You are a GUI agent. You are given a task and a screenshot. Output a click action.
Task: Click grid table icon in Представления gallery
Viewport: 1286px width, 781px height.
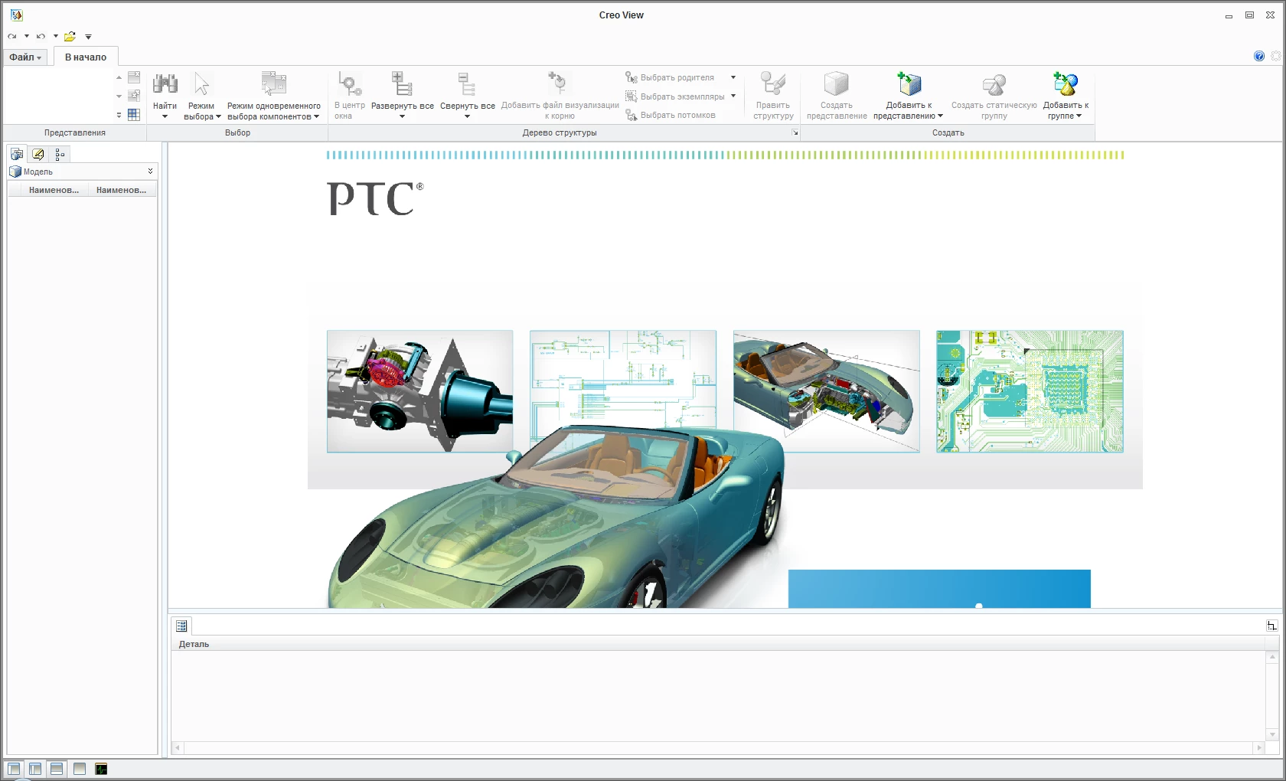pyautogui.click(x=134, y=115)
